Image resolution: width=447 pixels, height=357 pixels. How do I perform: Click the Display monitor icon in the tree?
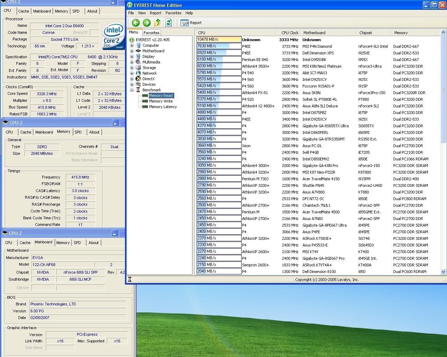138,56
